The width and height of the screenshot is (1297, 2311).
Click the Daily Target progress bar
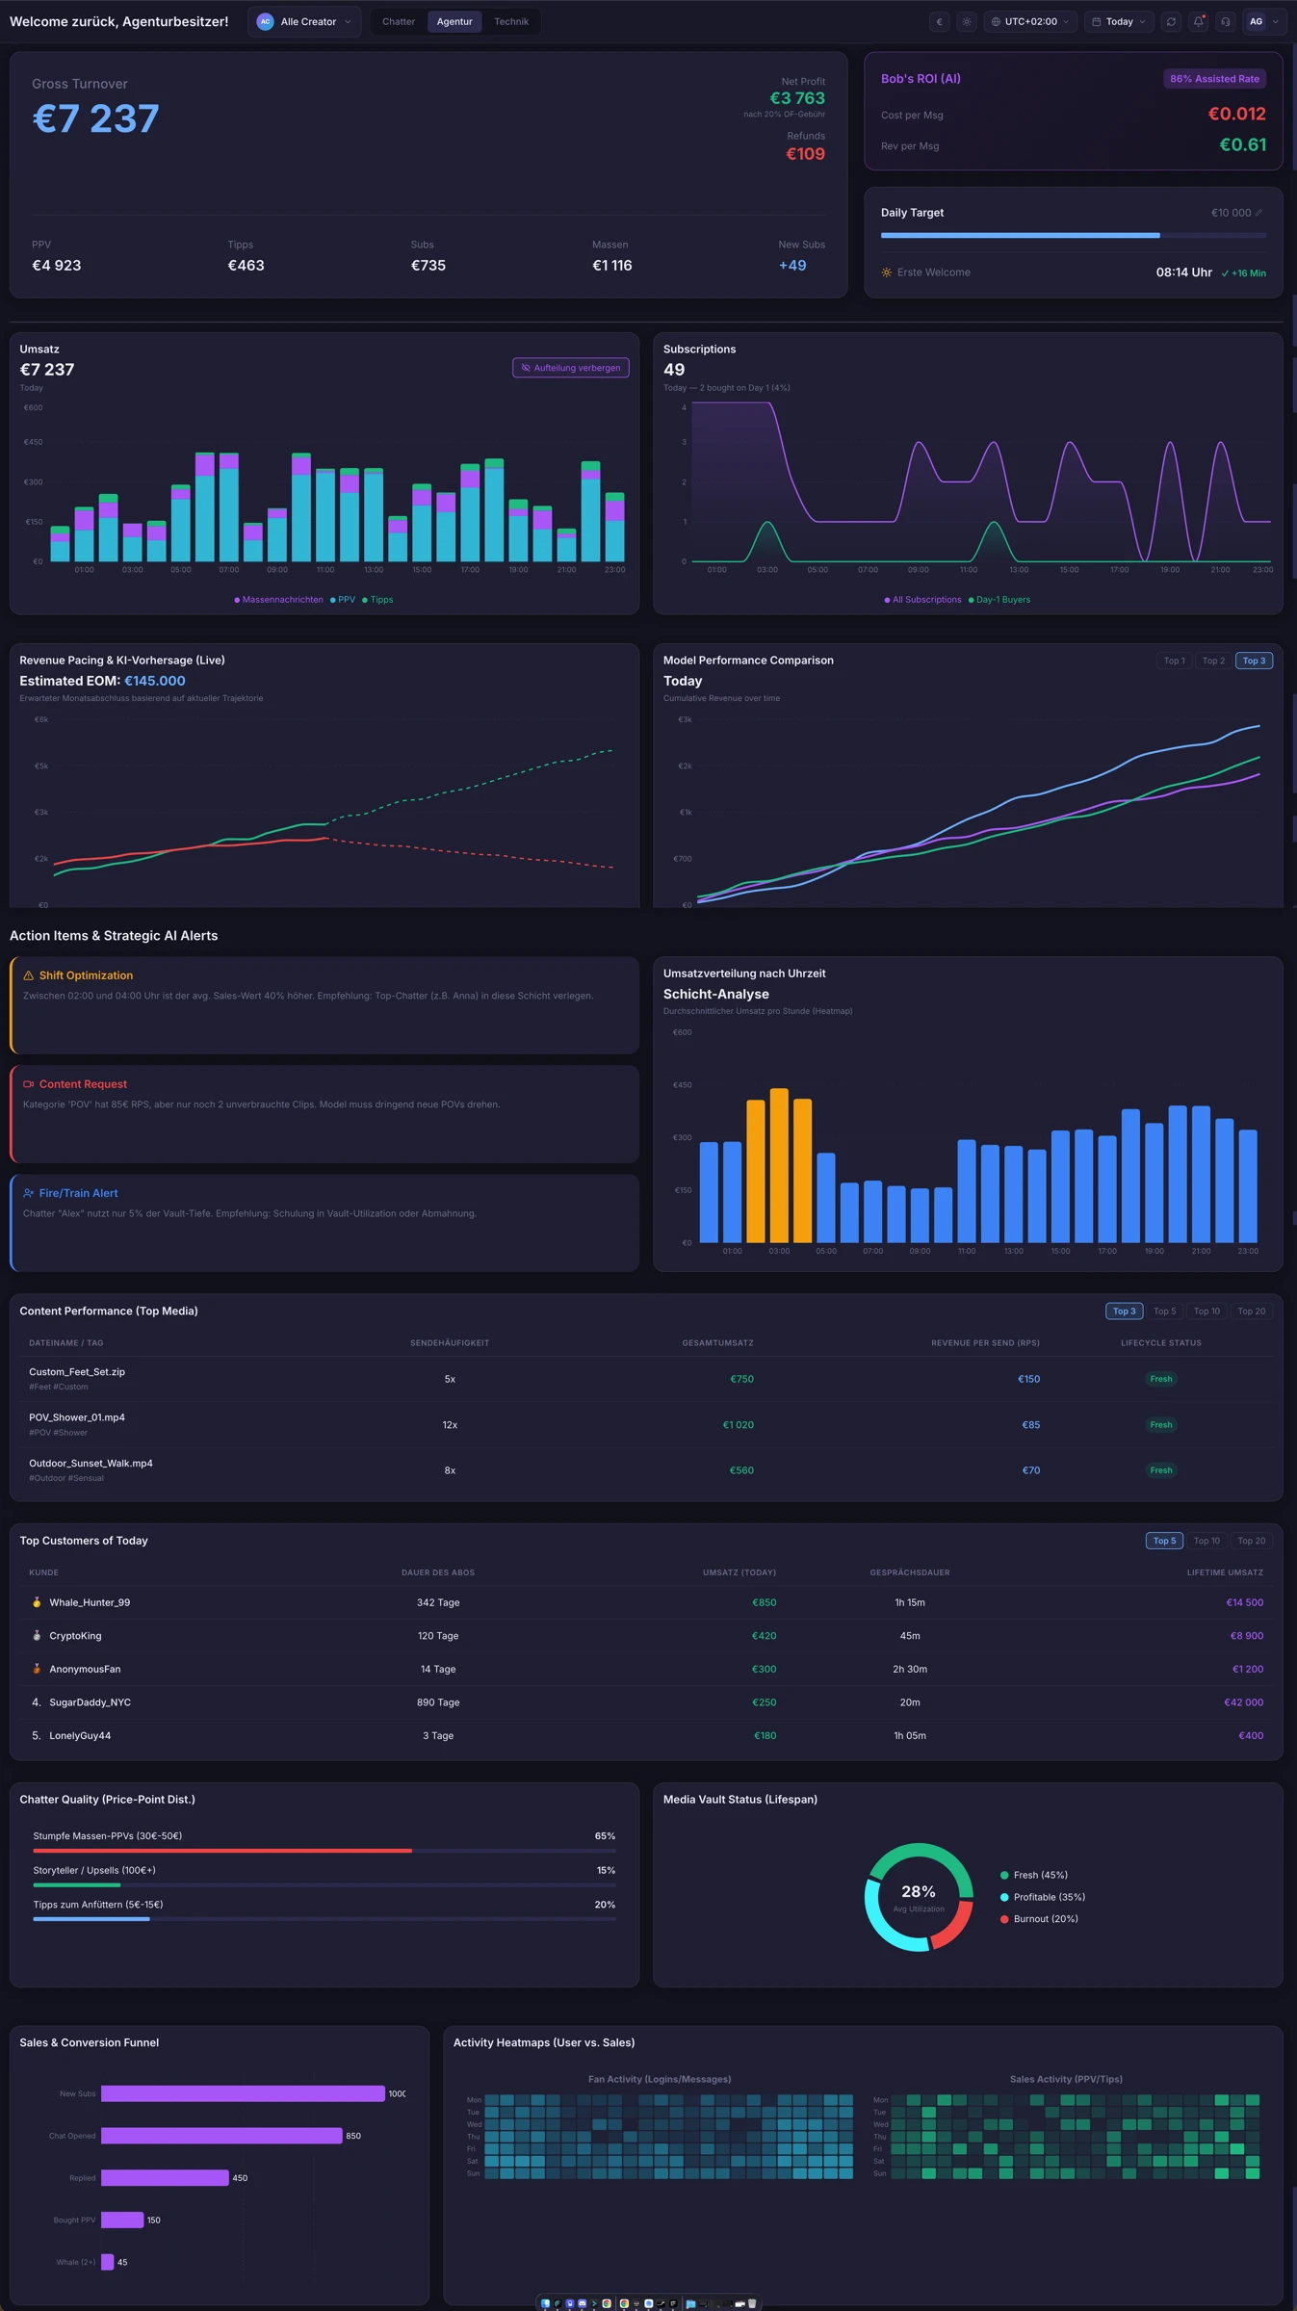1074,235
